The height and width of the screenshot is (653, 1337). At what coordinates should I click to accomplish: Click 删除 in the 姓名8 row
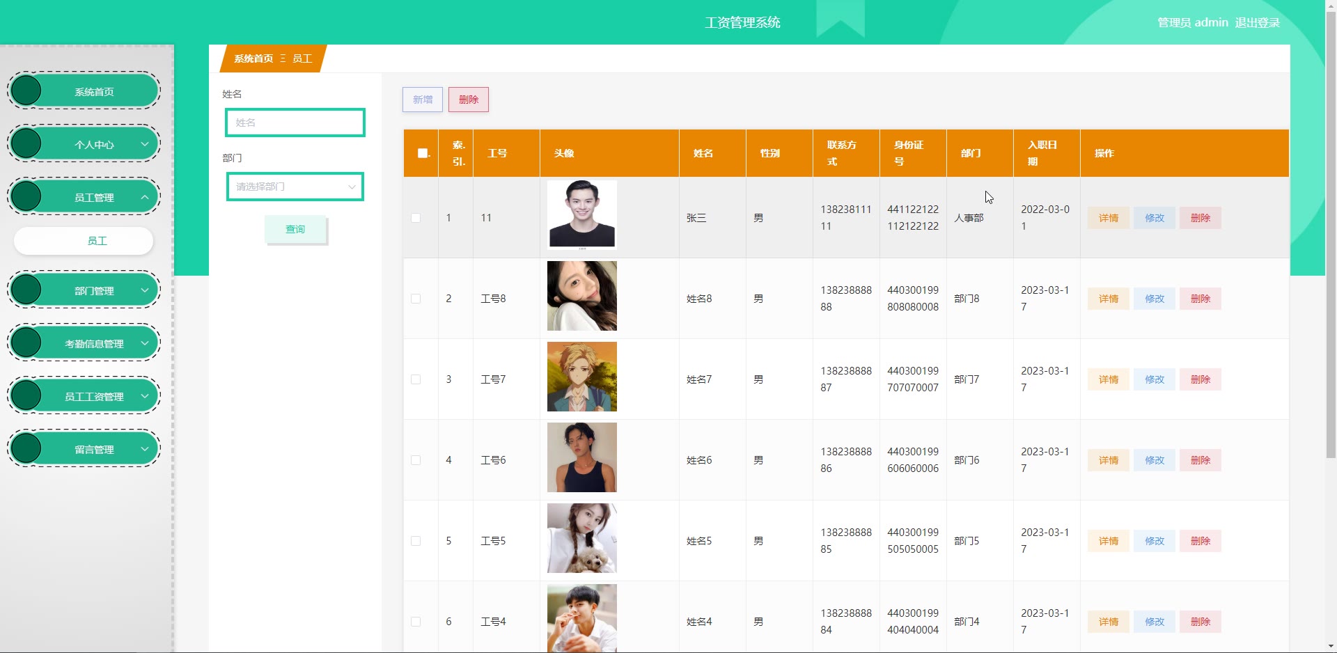pos(1201,299)
